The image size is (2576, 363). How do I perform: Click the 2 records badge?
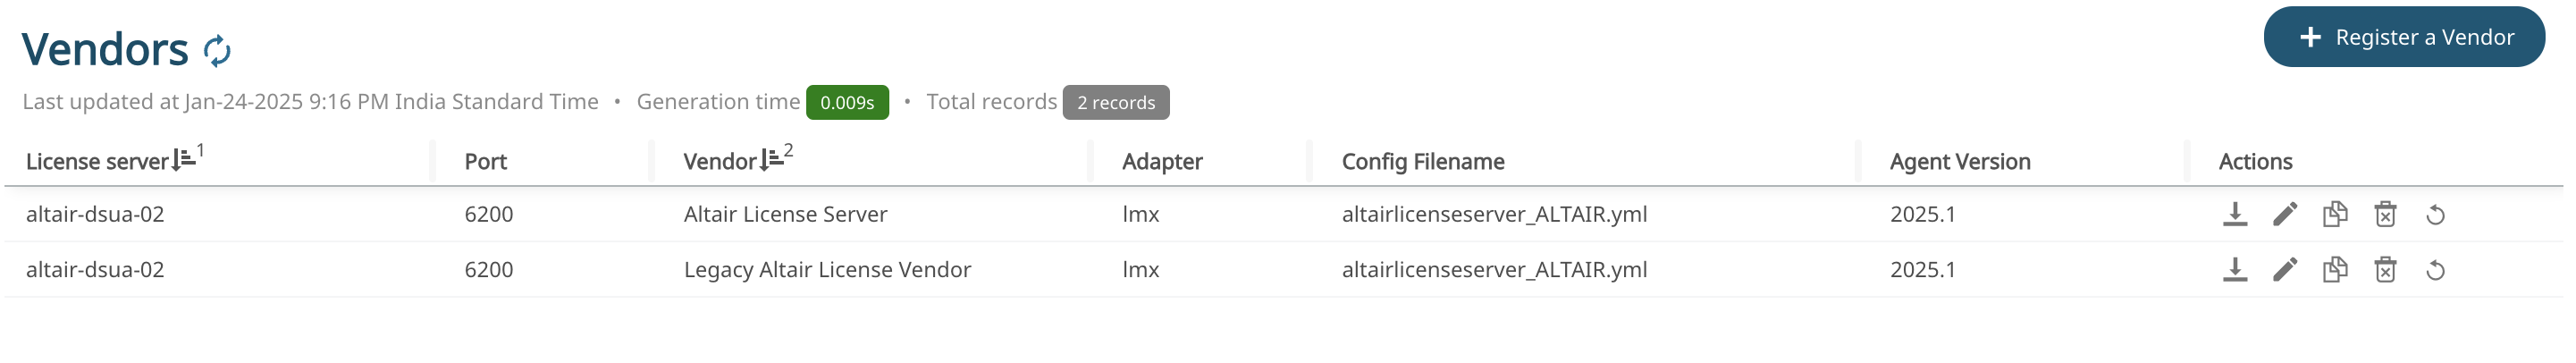tap(1115, 103)
